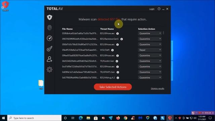Launch Google Chrome from the taskbar

coord(125,118)
